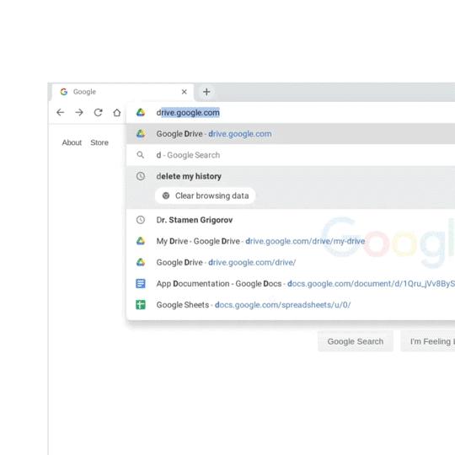
Task: Open a new tab with plus icon
Action: click(x=206, y=92)
